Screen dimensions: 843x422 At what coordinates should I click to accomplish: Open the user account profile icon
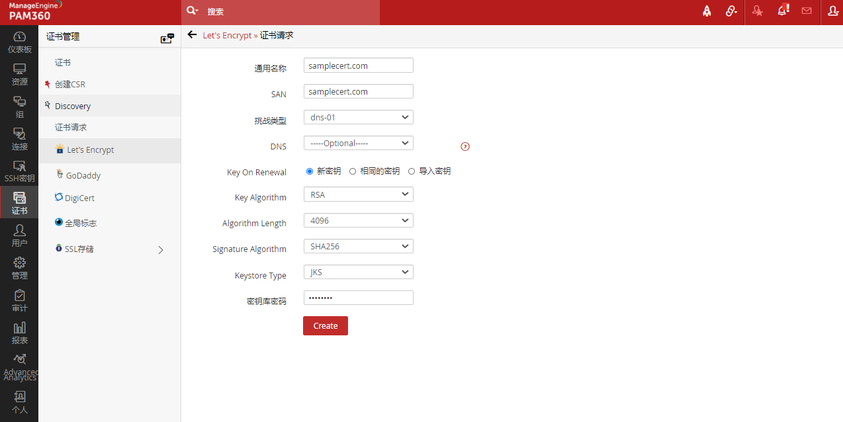pos(833,11)
